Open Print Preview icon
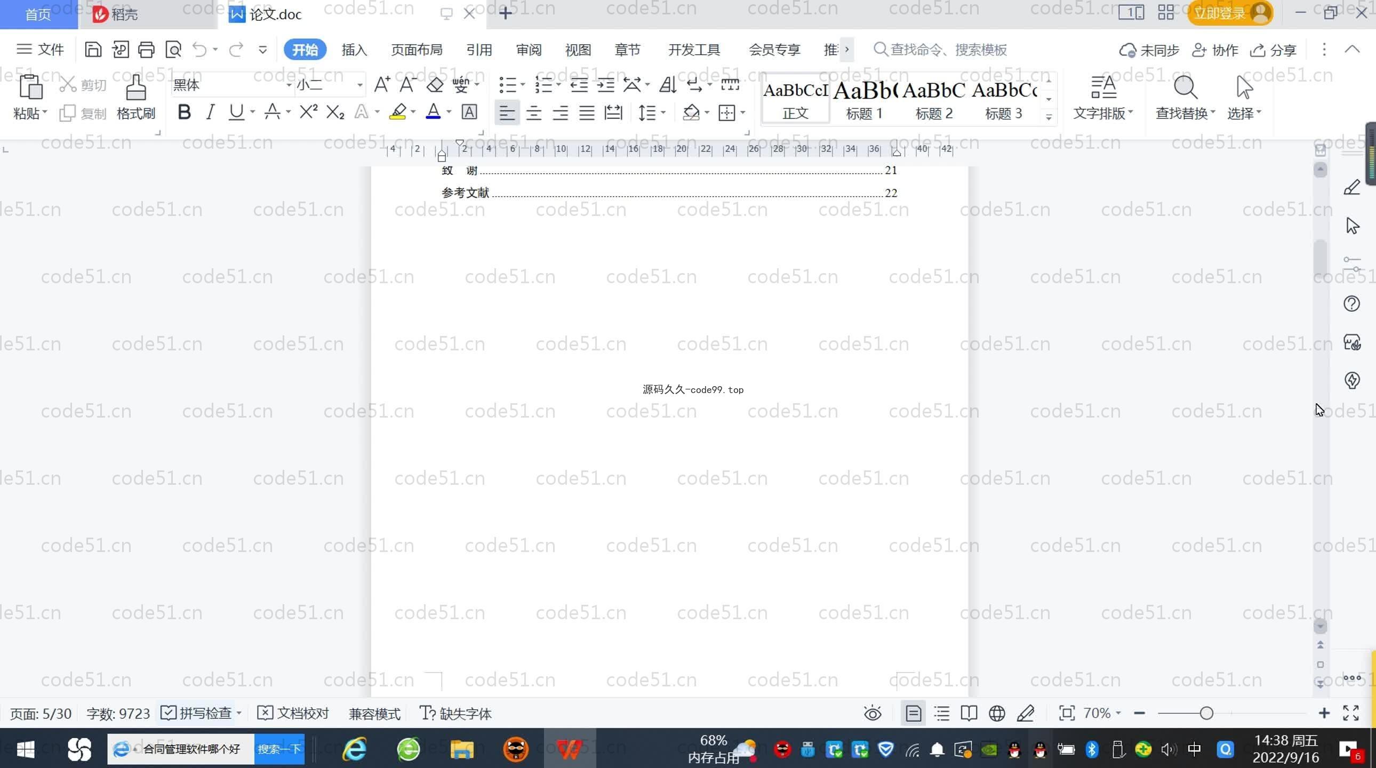This screenshot has width=1376, height=768. (x=174, y=50)
